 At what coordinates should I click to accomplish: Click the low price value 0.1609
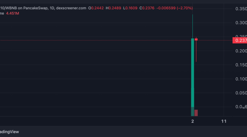coord(131,8)
